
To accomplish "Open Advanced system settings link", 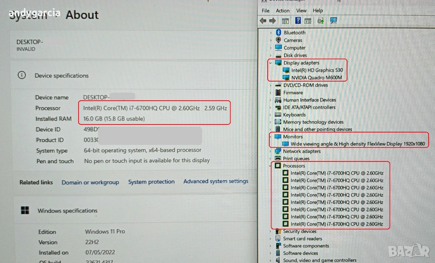I will coord(216,181).
